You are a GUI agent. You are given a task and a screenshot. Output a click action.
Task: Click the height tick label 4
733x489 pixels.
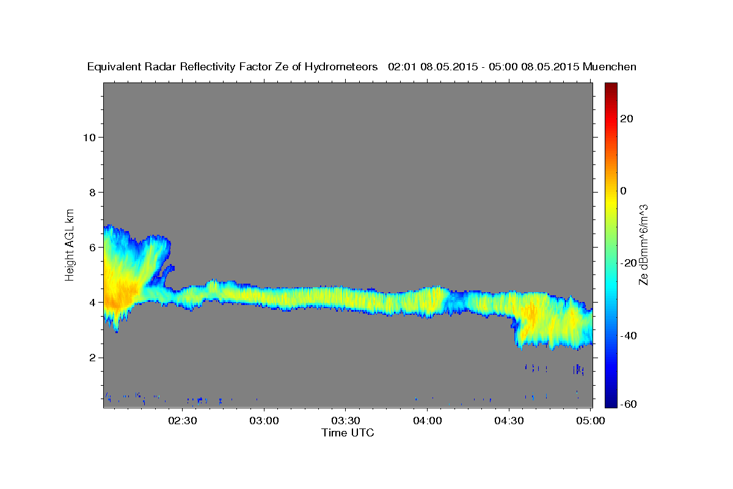click(92, 303)
